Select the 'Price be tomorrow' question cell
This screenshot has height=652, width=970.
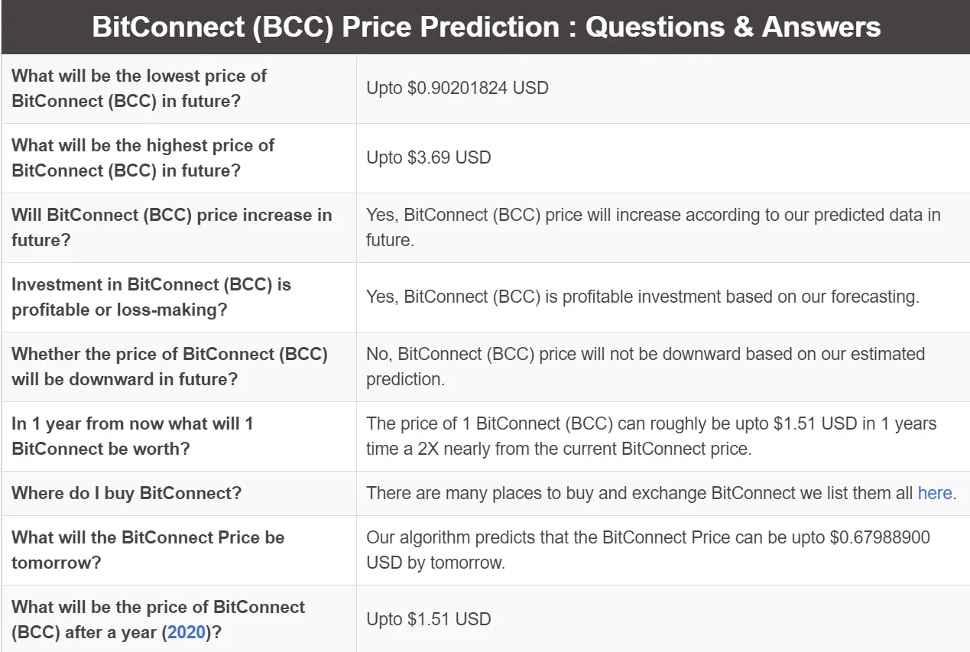pos(148,550)
